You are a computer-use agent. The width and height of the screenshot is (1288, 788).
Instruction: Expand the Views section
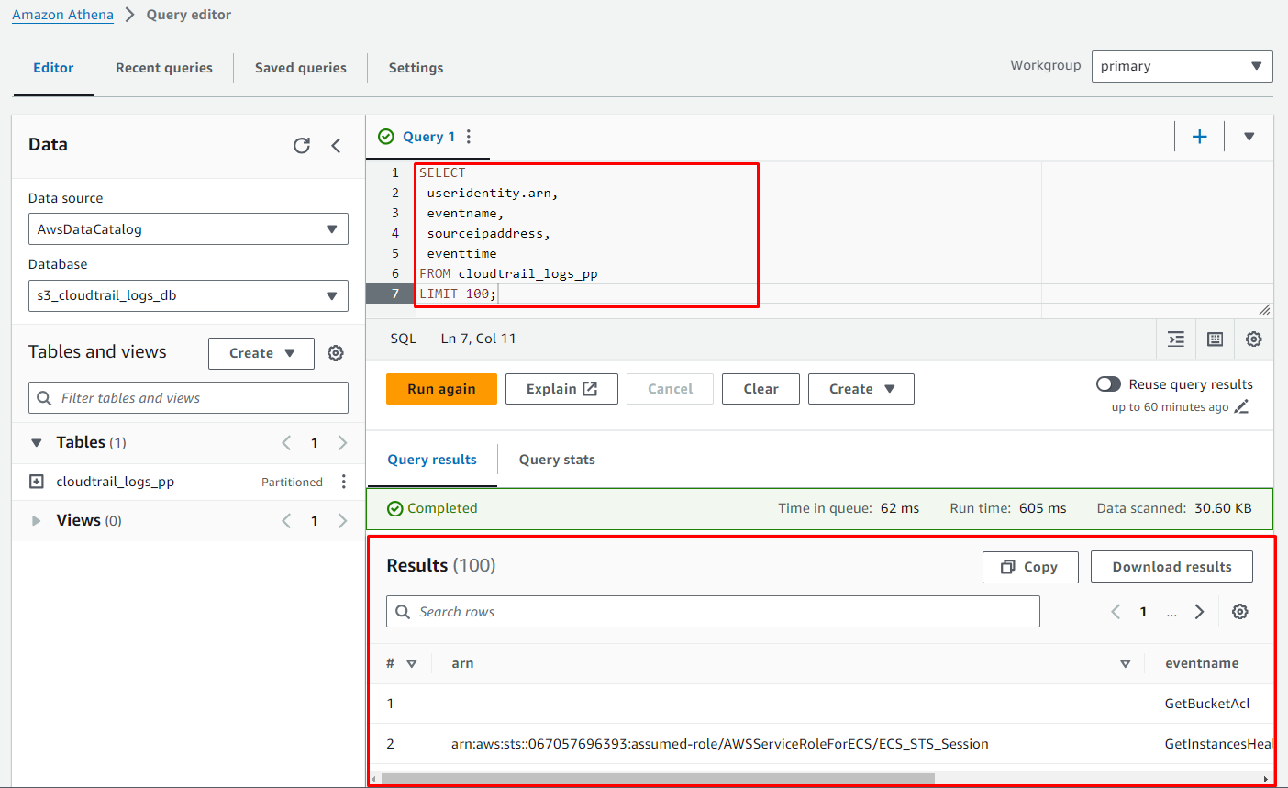click(37, 521)
